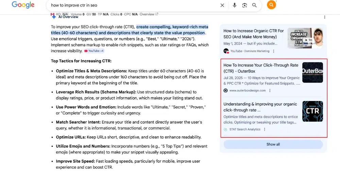Open the YouTube +4 source chip

(94, 51)
